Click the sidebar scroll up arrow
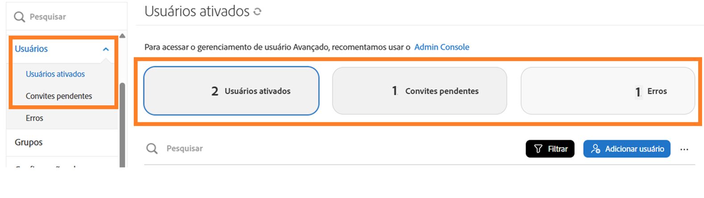This screenshot has height=198, width=704. [122, 36]
